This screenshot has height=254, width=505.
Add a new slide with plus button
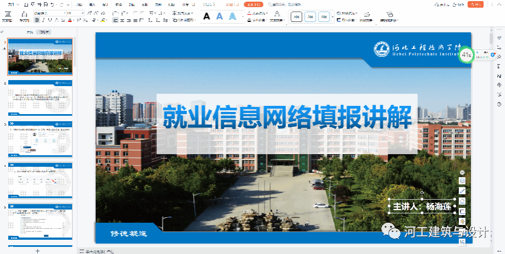[37, 251]
